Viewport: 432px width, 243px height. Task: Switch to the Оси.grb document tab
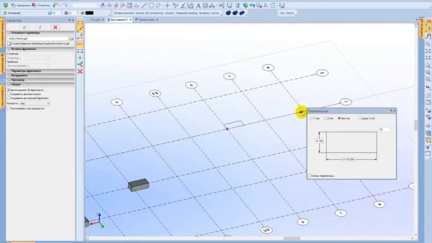point(95,20)
